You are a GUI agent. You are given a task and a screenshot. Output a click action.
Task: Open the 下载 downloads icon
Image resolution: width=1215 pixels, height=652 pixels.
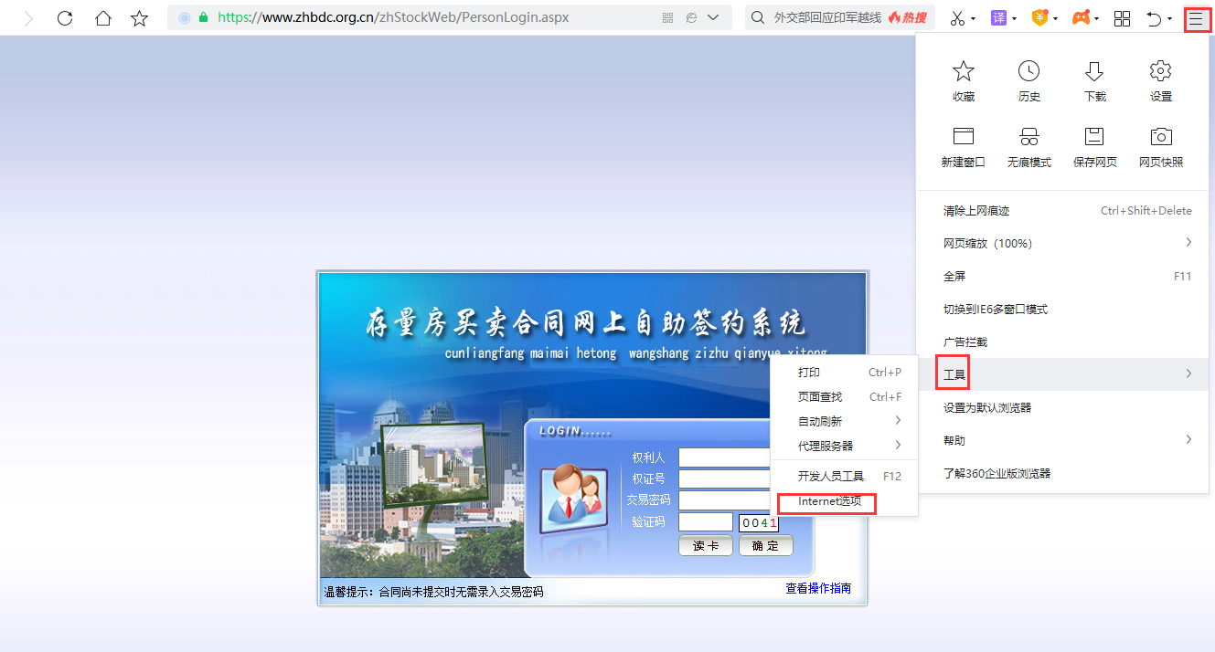coord(1094,72)
